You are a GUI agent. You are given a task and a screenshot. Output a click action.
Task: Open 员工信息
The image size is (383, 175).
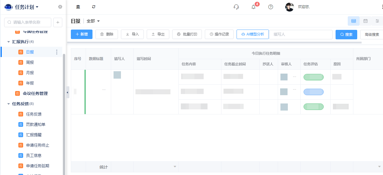[34, 155]
